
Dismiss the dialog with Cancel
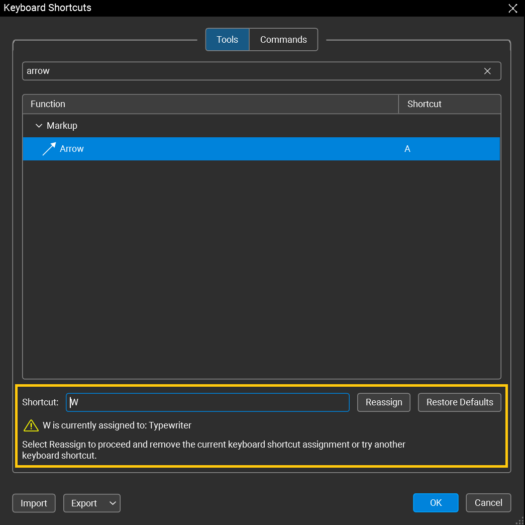coord(488,502)
